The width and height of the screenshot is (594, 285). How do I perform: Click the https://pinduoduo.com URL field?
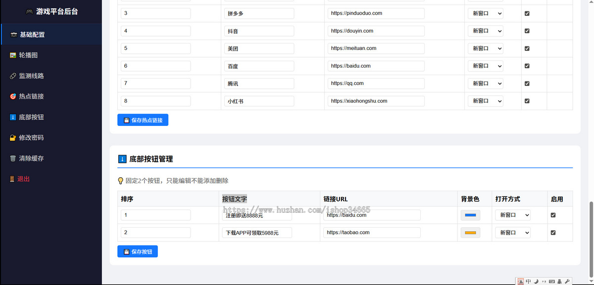(376, 13)
